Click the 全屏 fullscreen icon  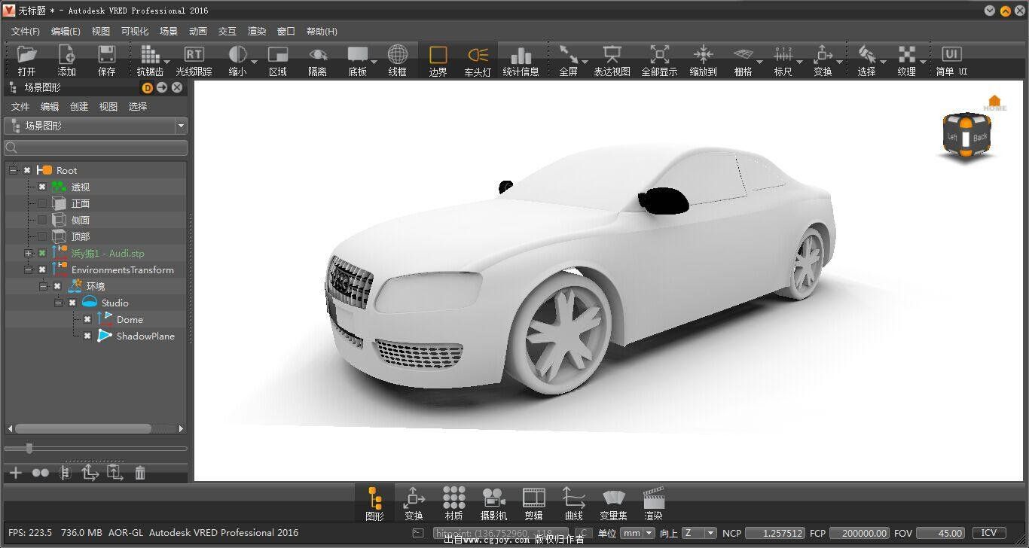pyautogui.click(x=568, y=54)
